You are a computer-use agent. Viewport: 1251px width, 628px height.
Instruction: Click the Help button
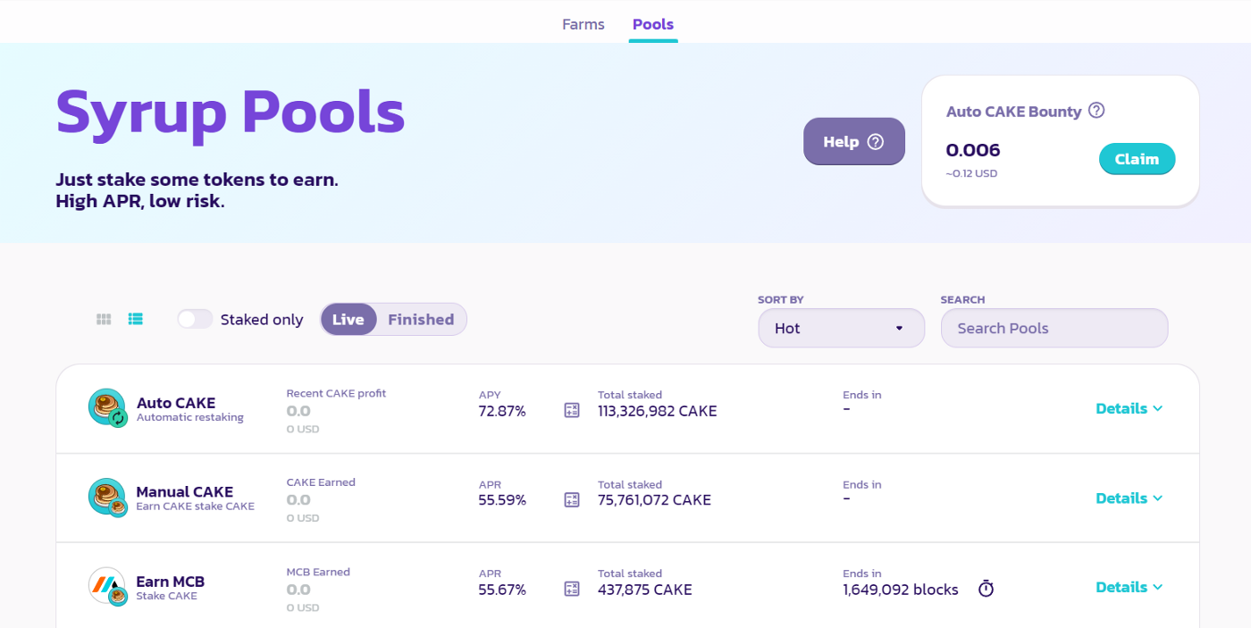[x=854, y=141]
